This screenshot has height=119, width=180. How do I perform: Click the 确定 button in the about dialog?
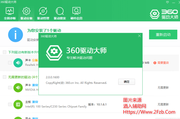click(x=127, y=82)
